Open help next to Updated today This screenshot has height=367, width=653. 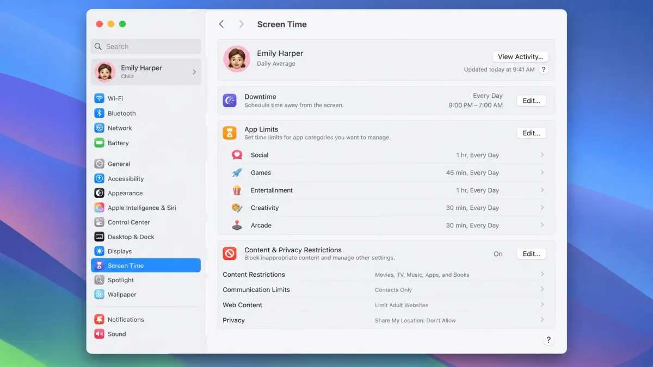543,70
